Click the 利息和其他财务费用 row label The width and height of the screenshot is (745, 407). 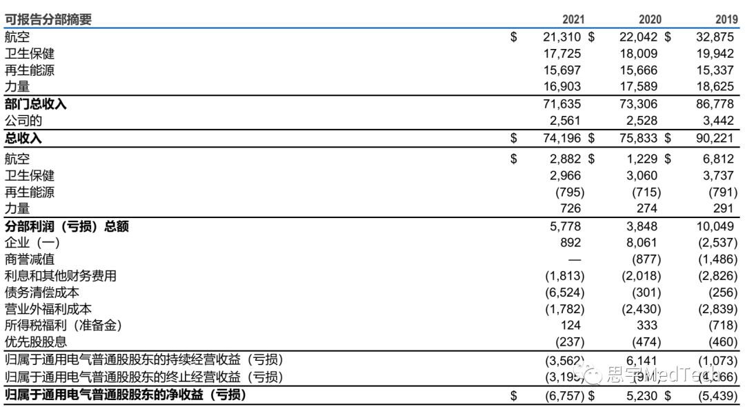(x=61, y=276)
